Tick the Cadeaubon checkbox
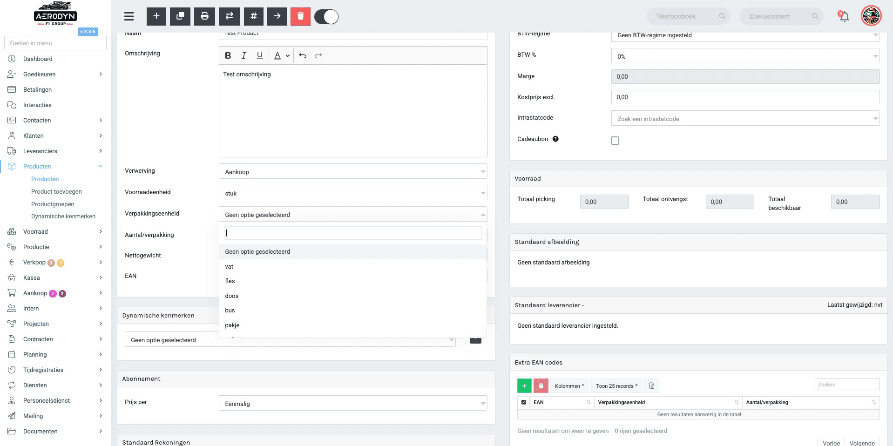The image size is (893, 446). pos(615,141)
